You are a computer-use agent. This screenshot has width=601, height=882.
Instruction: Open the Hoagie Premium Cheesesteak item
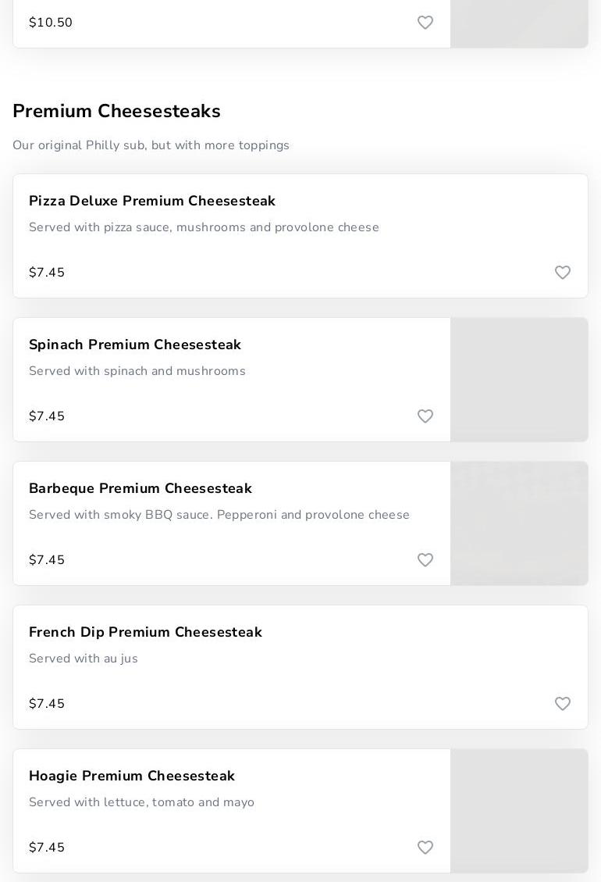132,777
